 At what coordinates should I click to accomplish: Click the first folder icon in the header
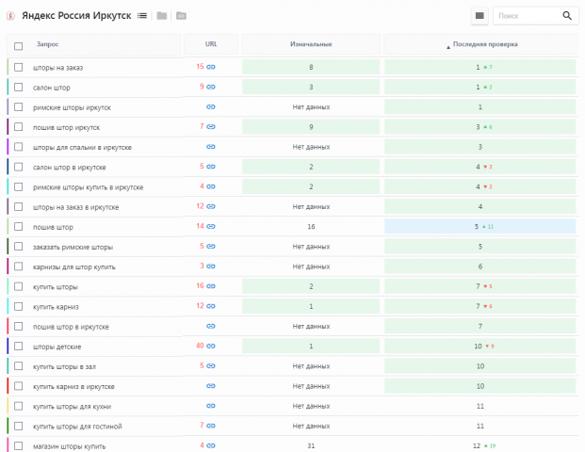(161, 16)
